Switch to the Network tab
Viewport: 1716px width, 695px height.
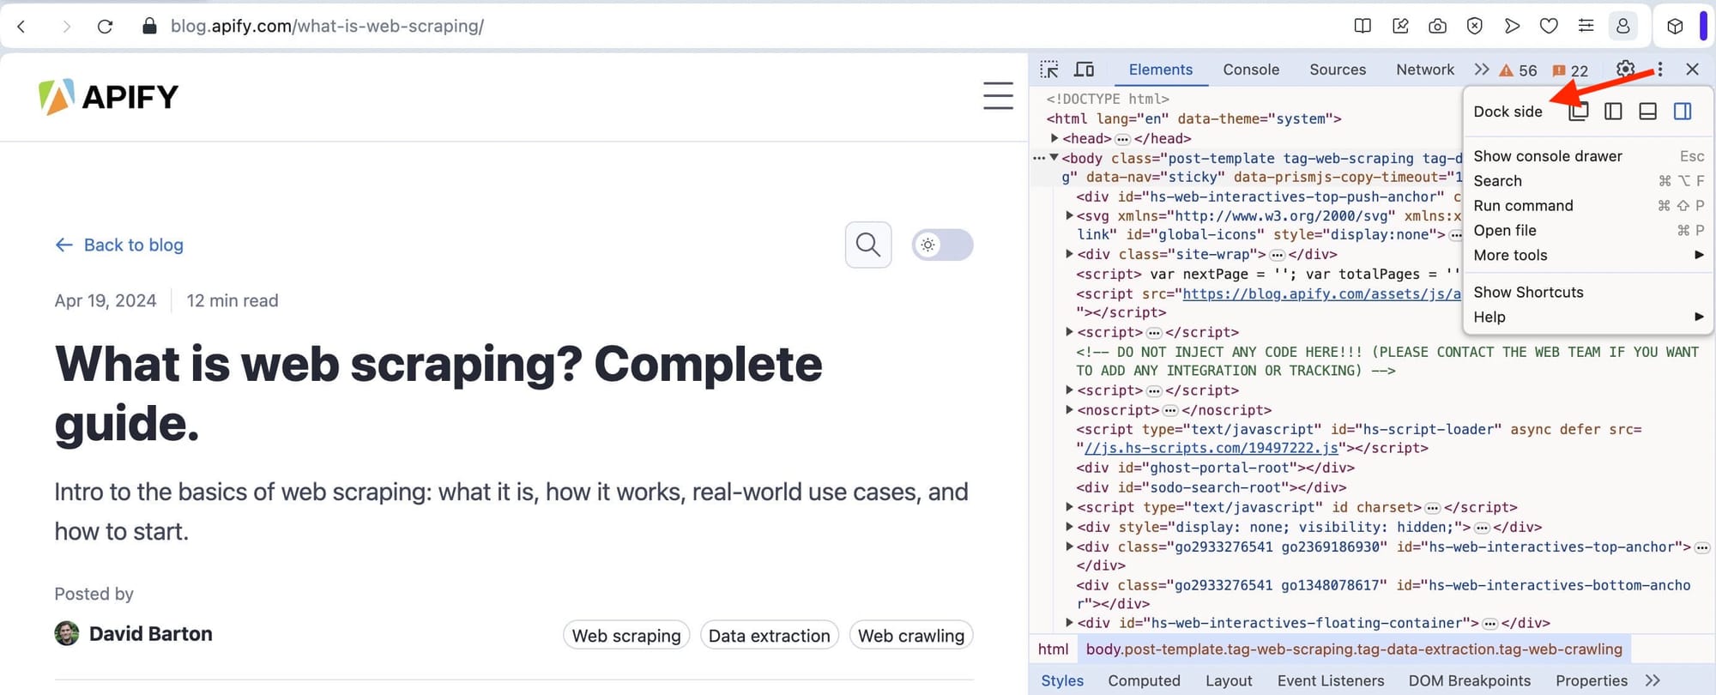[1425, 69]
